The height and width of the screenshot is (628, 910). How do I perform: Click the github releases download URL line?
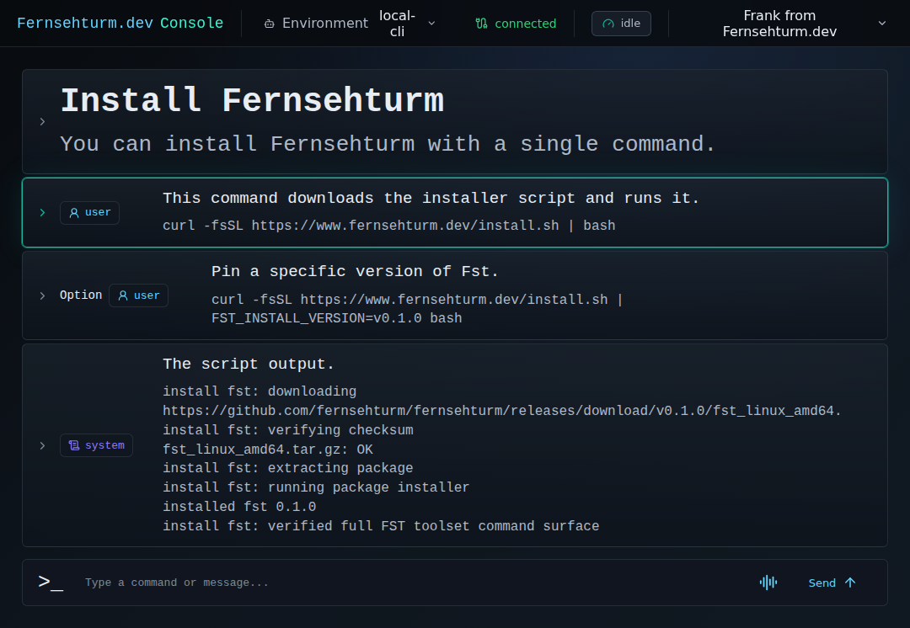pos(502,411)
